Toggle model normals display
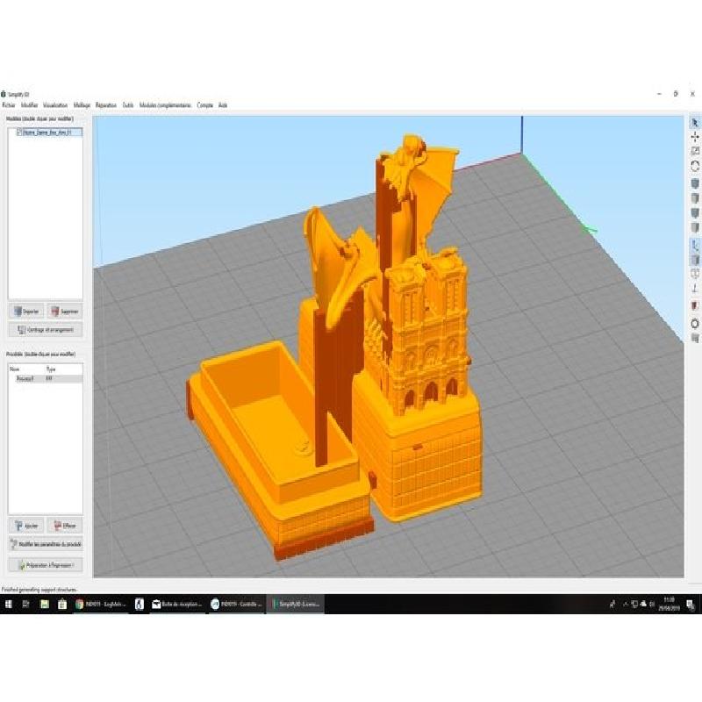 click(694, 289)
